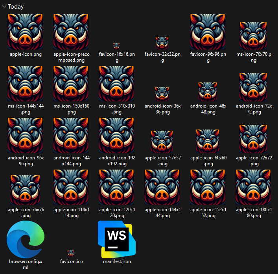The height and width of the screenshot is (274, 278).
Task: Select the browserconfig.xml Edge file icon
Action: [x=26, y=239]
